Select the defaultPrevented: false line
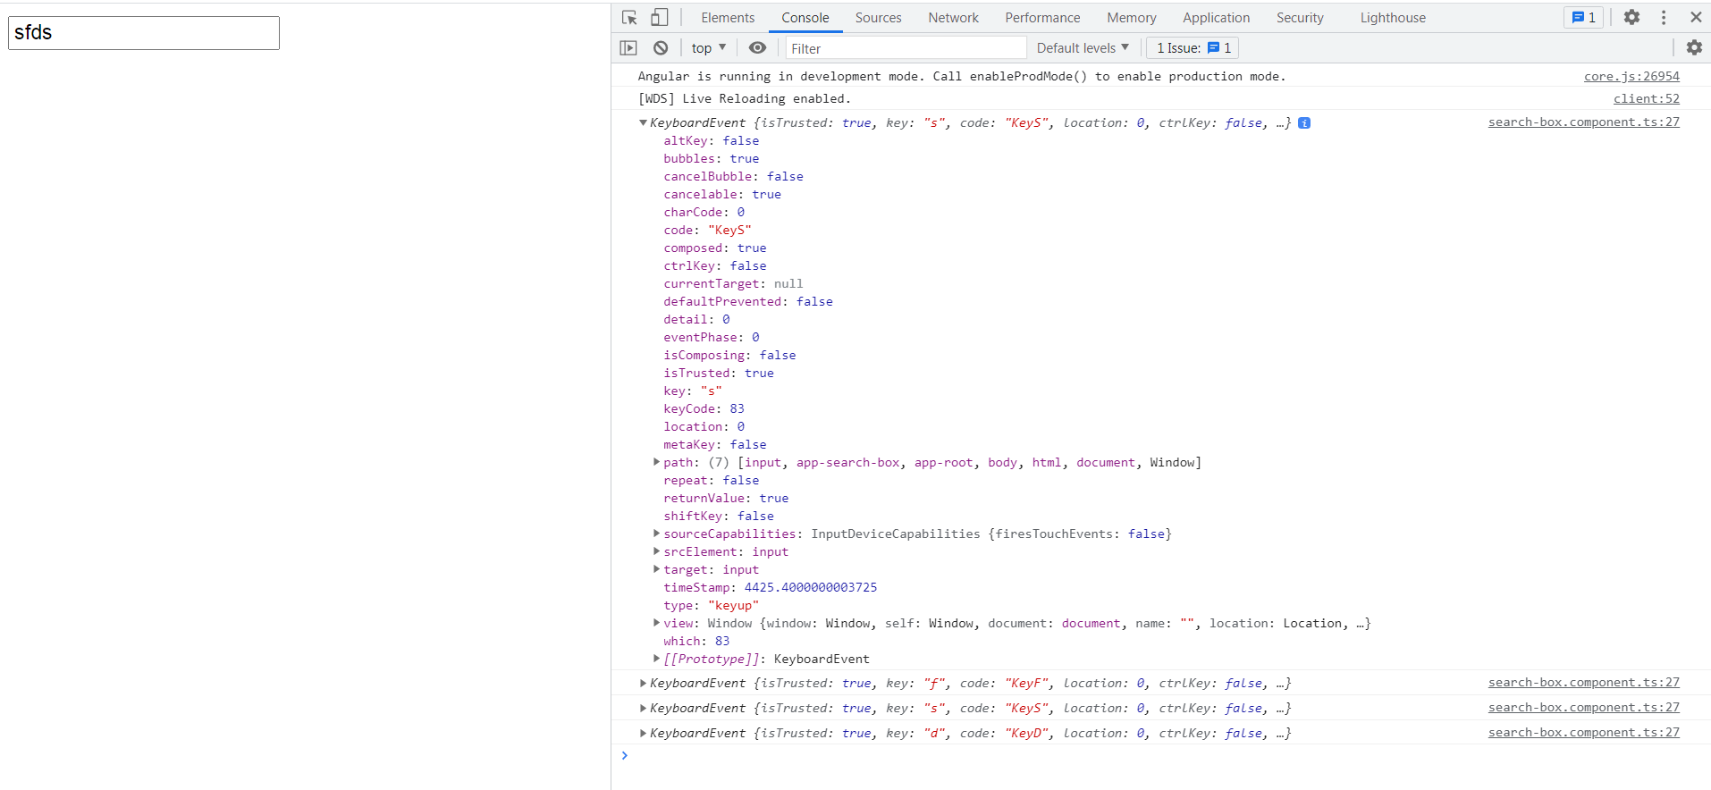Screen dimensions: 1711x790 [748, 302]
